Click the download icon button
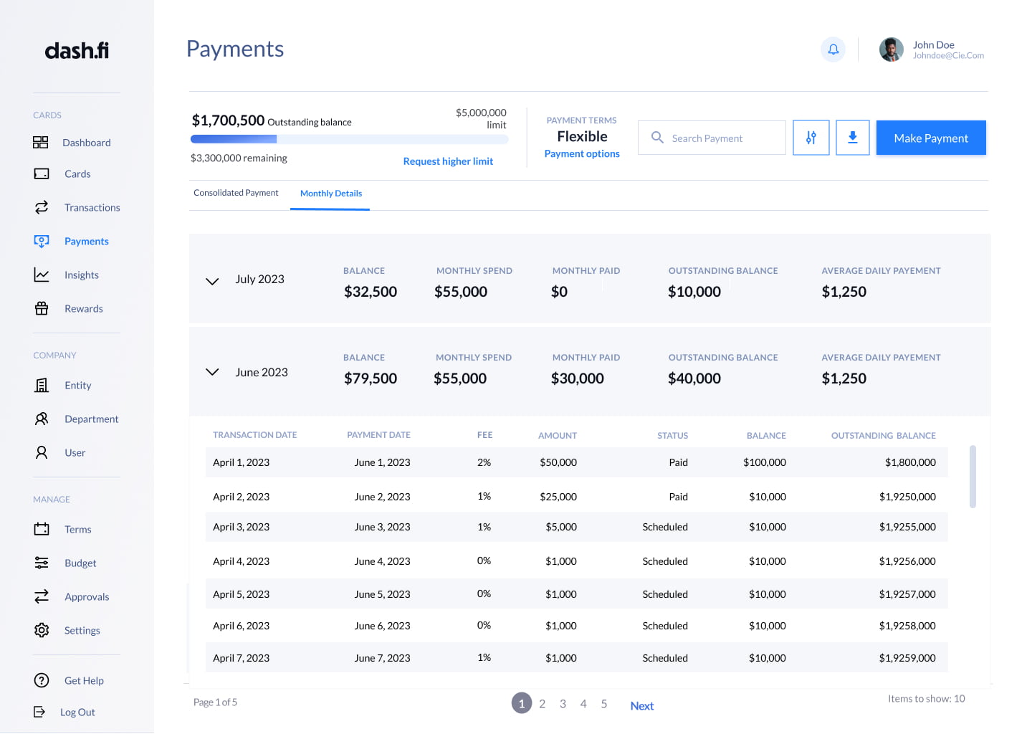Image resolution: width=1032 pixels, height=734 pixels. point(852,138)
